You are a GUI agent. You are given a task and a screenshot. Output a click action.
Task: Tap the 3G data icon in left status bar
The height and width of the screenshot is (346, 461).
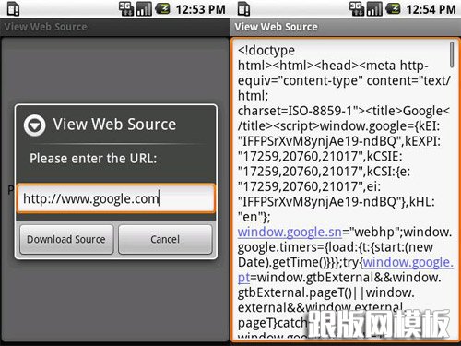pyautogui.click(x=126, y=9)
